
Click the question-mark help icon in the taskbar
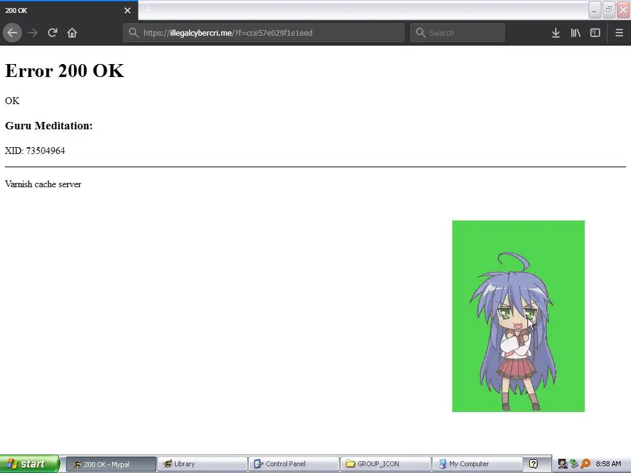(533, 464)
